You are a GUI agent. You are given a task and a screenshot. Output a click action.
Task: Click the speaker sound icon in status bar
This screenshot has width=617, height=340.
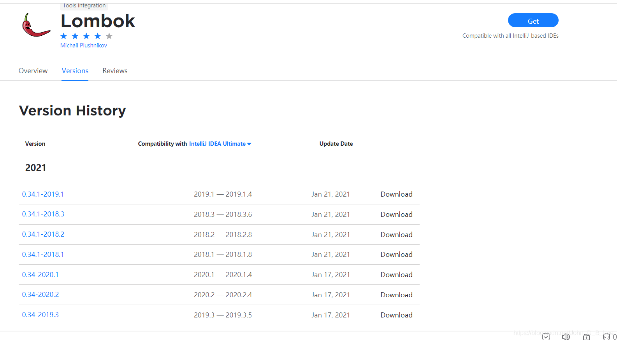[x=566, y=337]
